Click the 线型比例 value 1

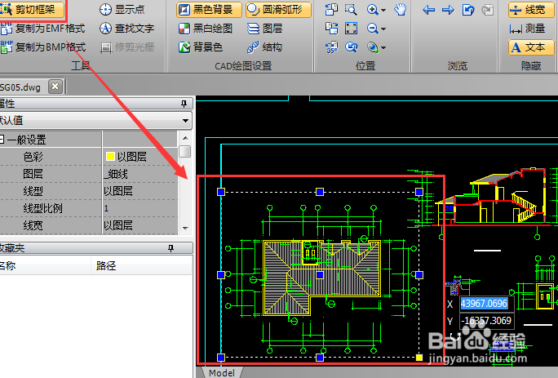[106, 208]
